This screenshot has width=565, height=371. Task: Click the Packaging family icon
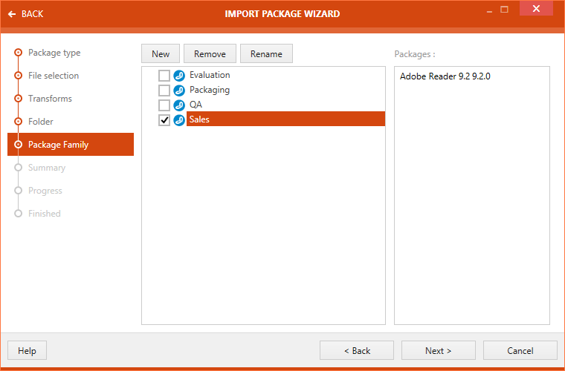pyautogui.click(x=179, y=91)
